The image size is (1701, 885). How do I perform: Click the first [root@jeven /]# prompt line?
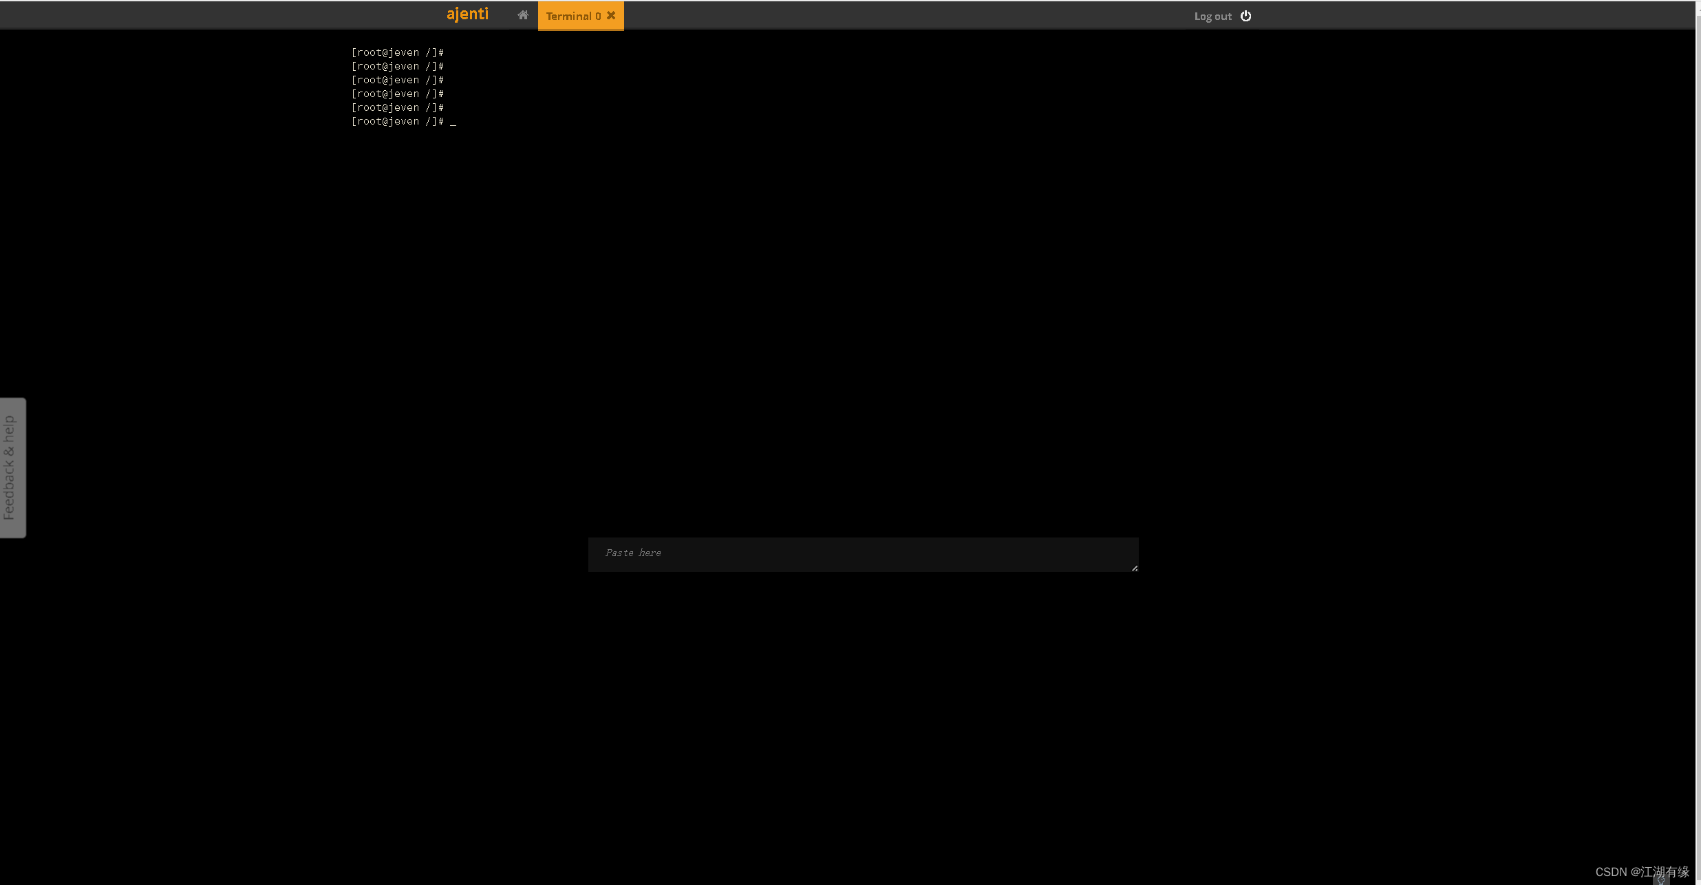tap(397, 52)
